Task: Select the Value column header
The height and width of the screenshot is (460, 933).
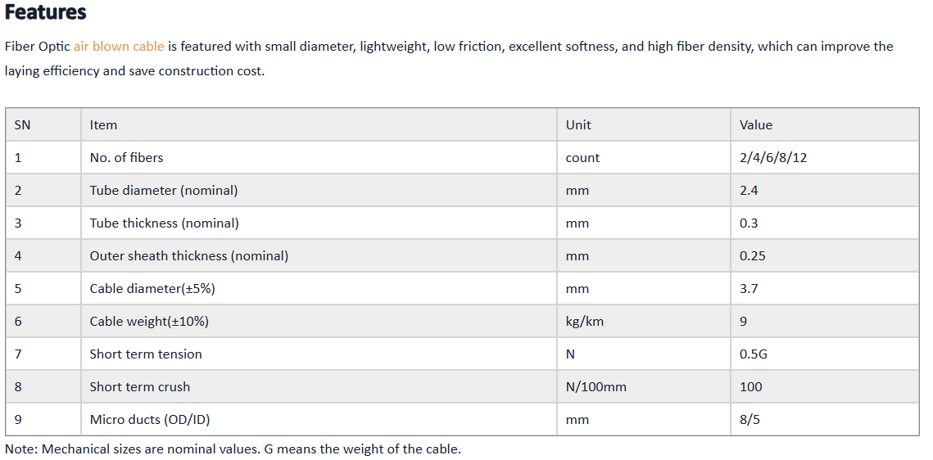Action: [x=825, y=124]
